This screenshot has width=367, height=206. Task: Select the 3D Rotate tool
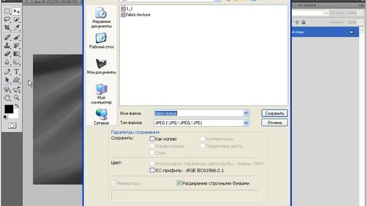pos(7,89)
